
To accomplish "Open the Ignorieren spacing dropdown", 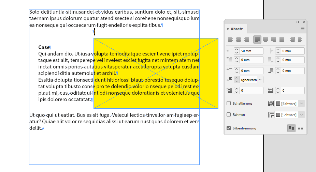I will tap(260, 80).
